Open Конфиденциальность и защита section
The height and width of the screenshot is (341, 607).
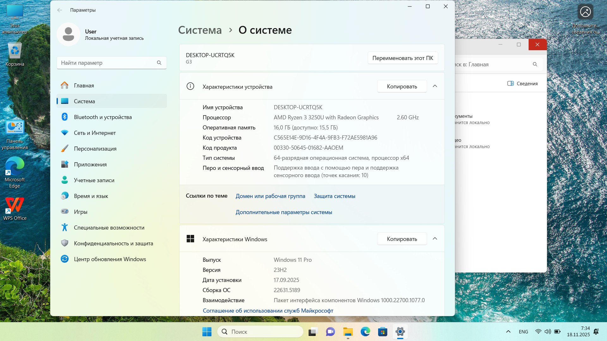point(113,243)
